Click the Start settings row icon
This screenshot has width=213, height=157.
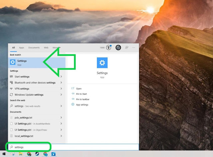point(11,76)
